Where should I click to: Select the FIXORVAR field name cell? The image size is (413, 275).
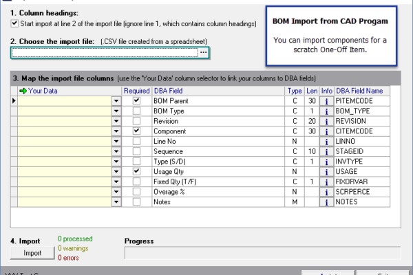click(362, 181)
